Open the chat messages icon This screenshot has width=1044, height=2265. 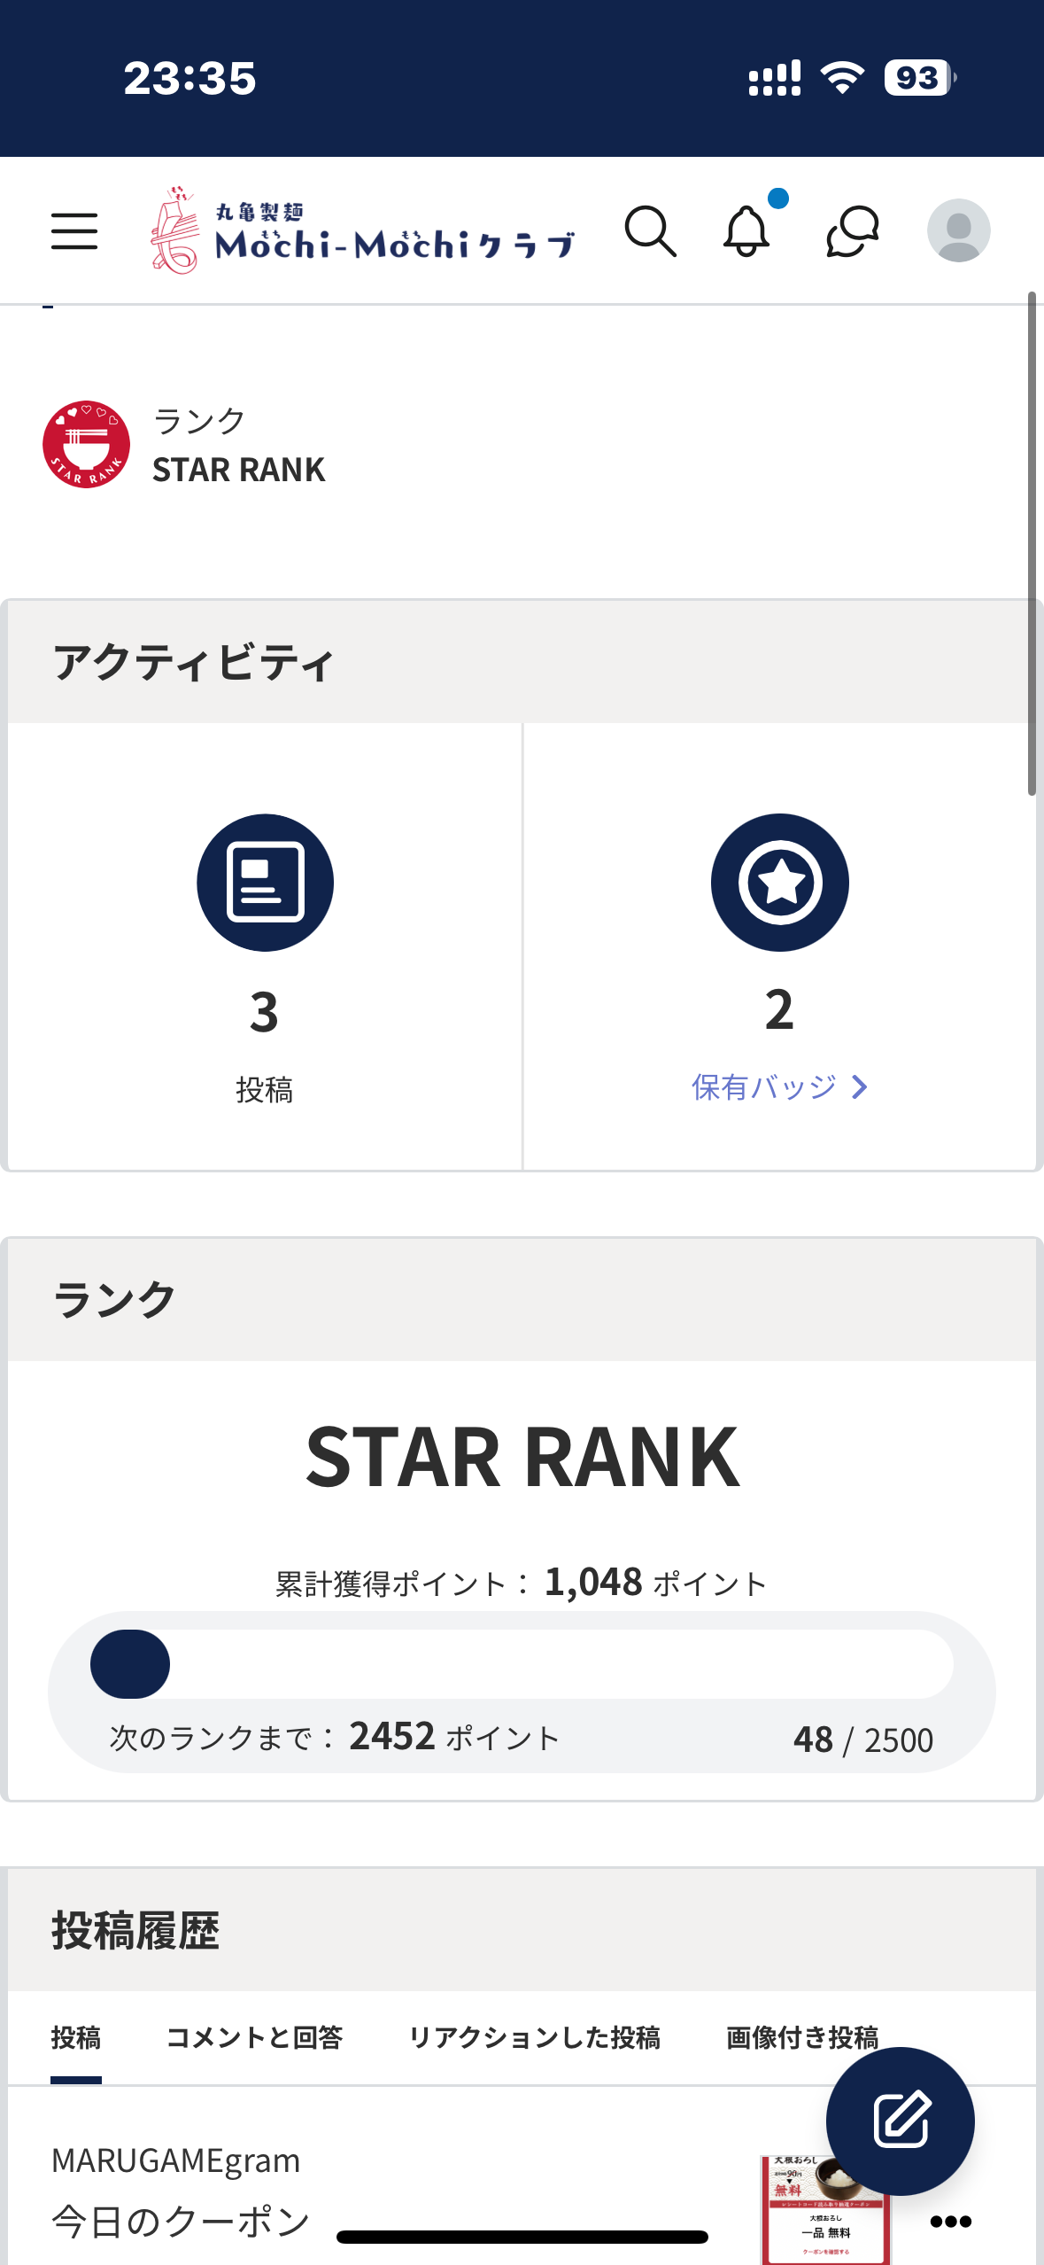[x=852, y=231]
